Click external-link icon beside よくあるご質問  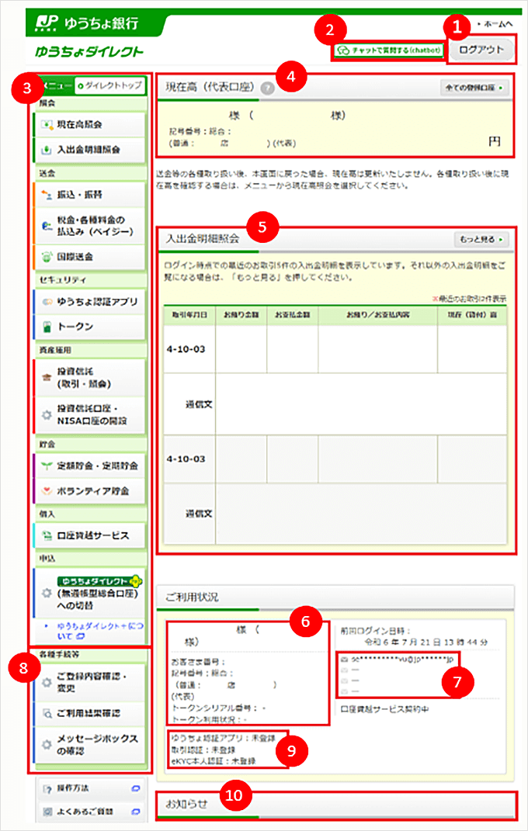click(135, 812)
